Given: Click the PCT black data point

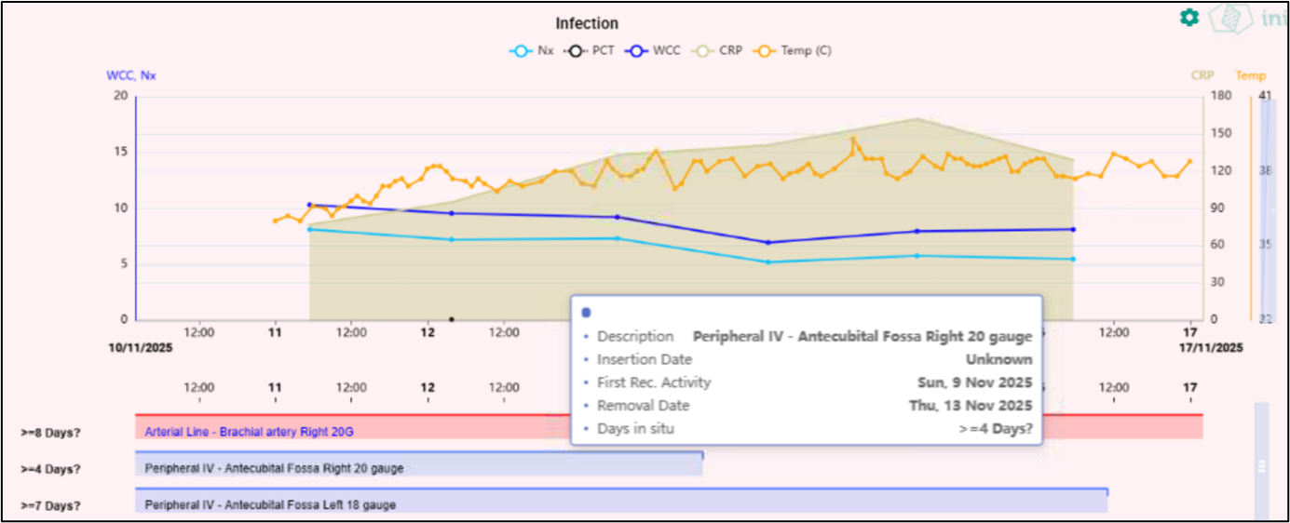Looking at the screenshot, I should pos(452,319).
